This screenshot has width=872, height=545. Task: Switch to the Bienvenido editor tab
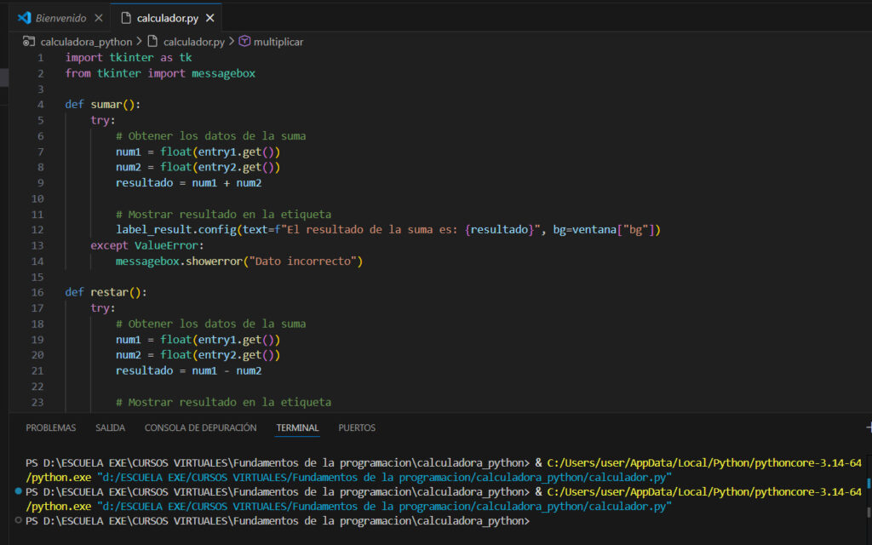tap(60, 17)
